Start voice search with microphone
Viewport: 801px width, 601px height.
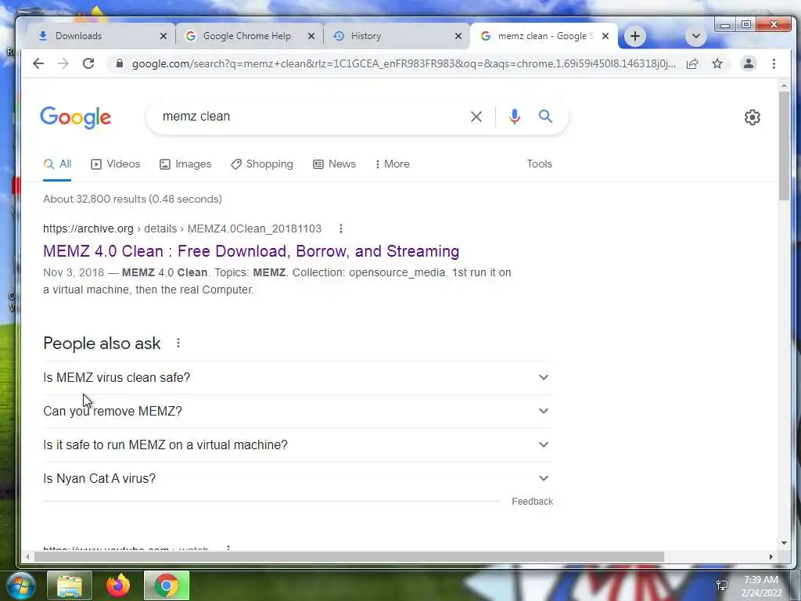515,117
